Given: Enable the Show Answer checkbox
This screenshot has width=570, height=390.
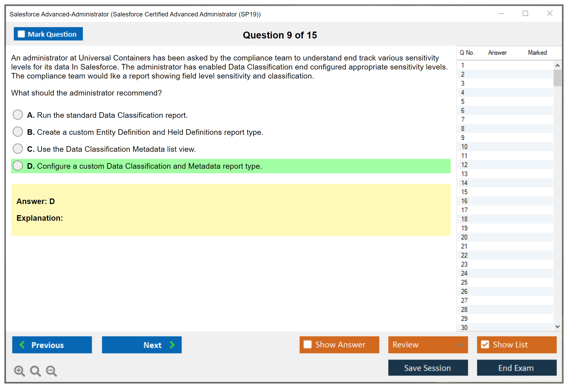Looking at the screenshot, I should pyautogui.click(x=308, y=344).
